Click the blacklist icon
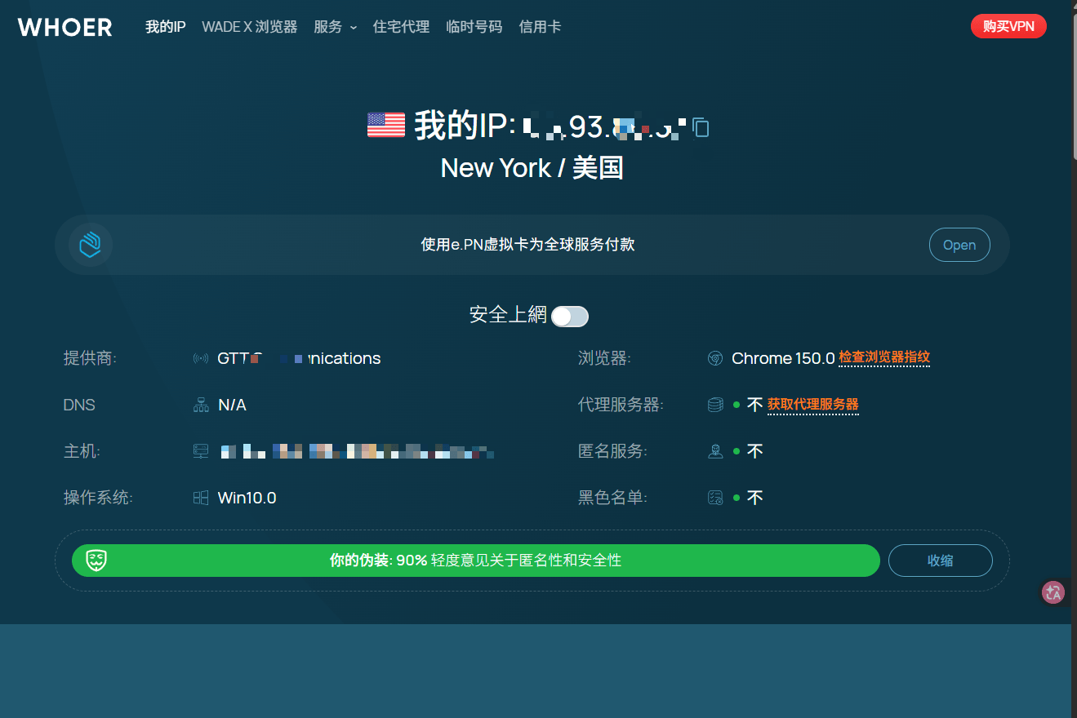This screenshot has width=1077, height=718. click(715, 498)
